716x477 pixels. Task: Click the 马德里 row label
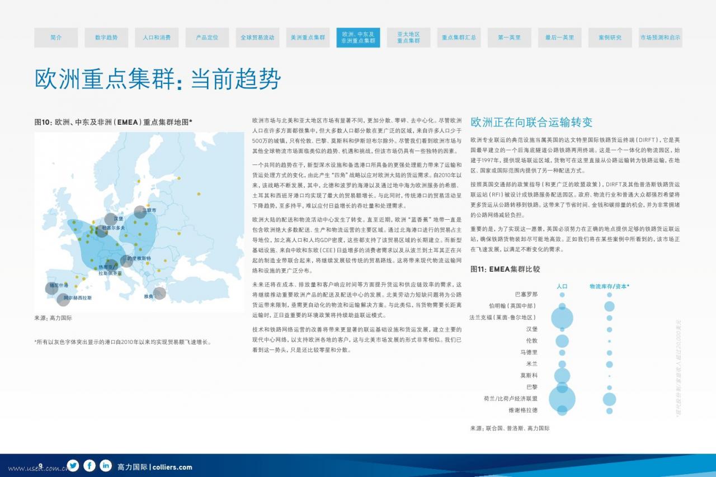(x=529, y=352)
